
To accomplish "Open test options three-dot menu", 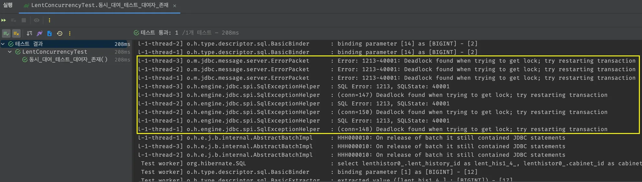I will click(x=70, y=33).
